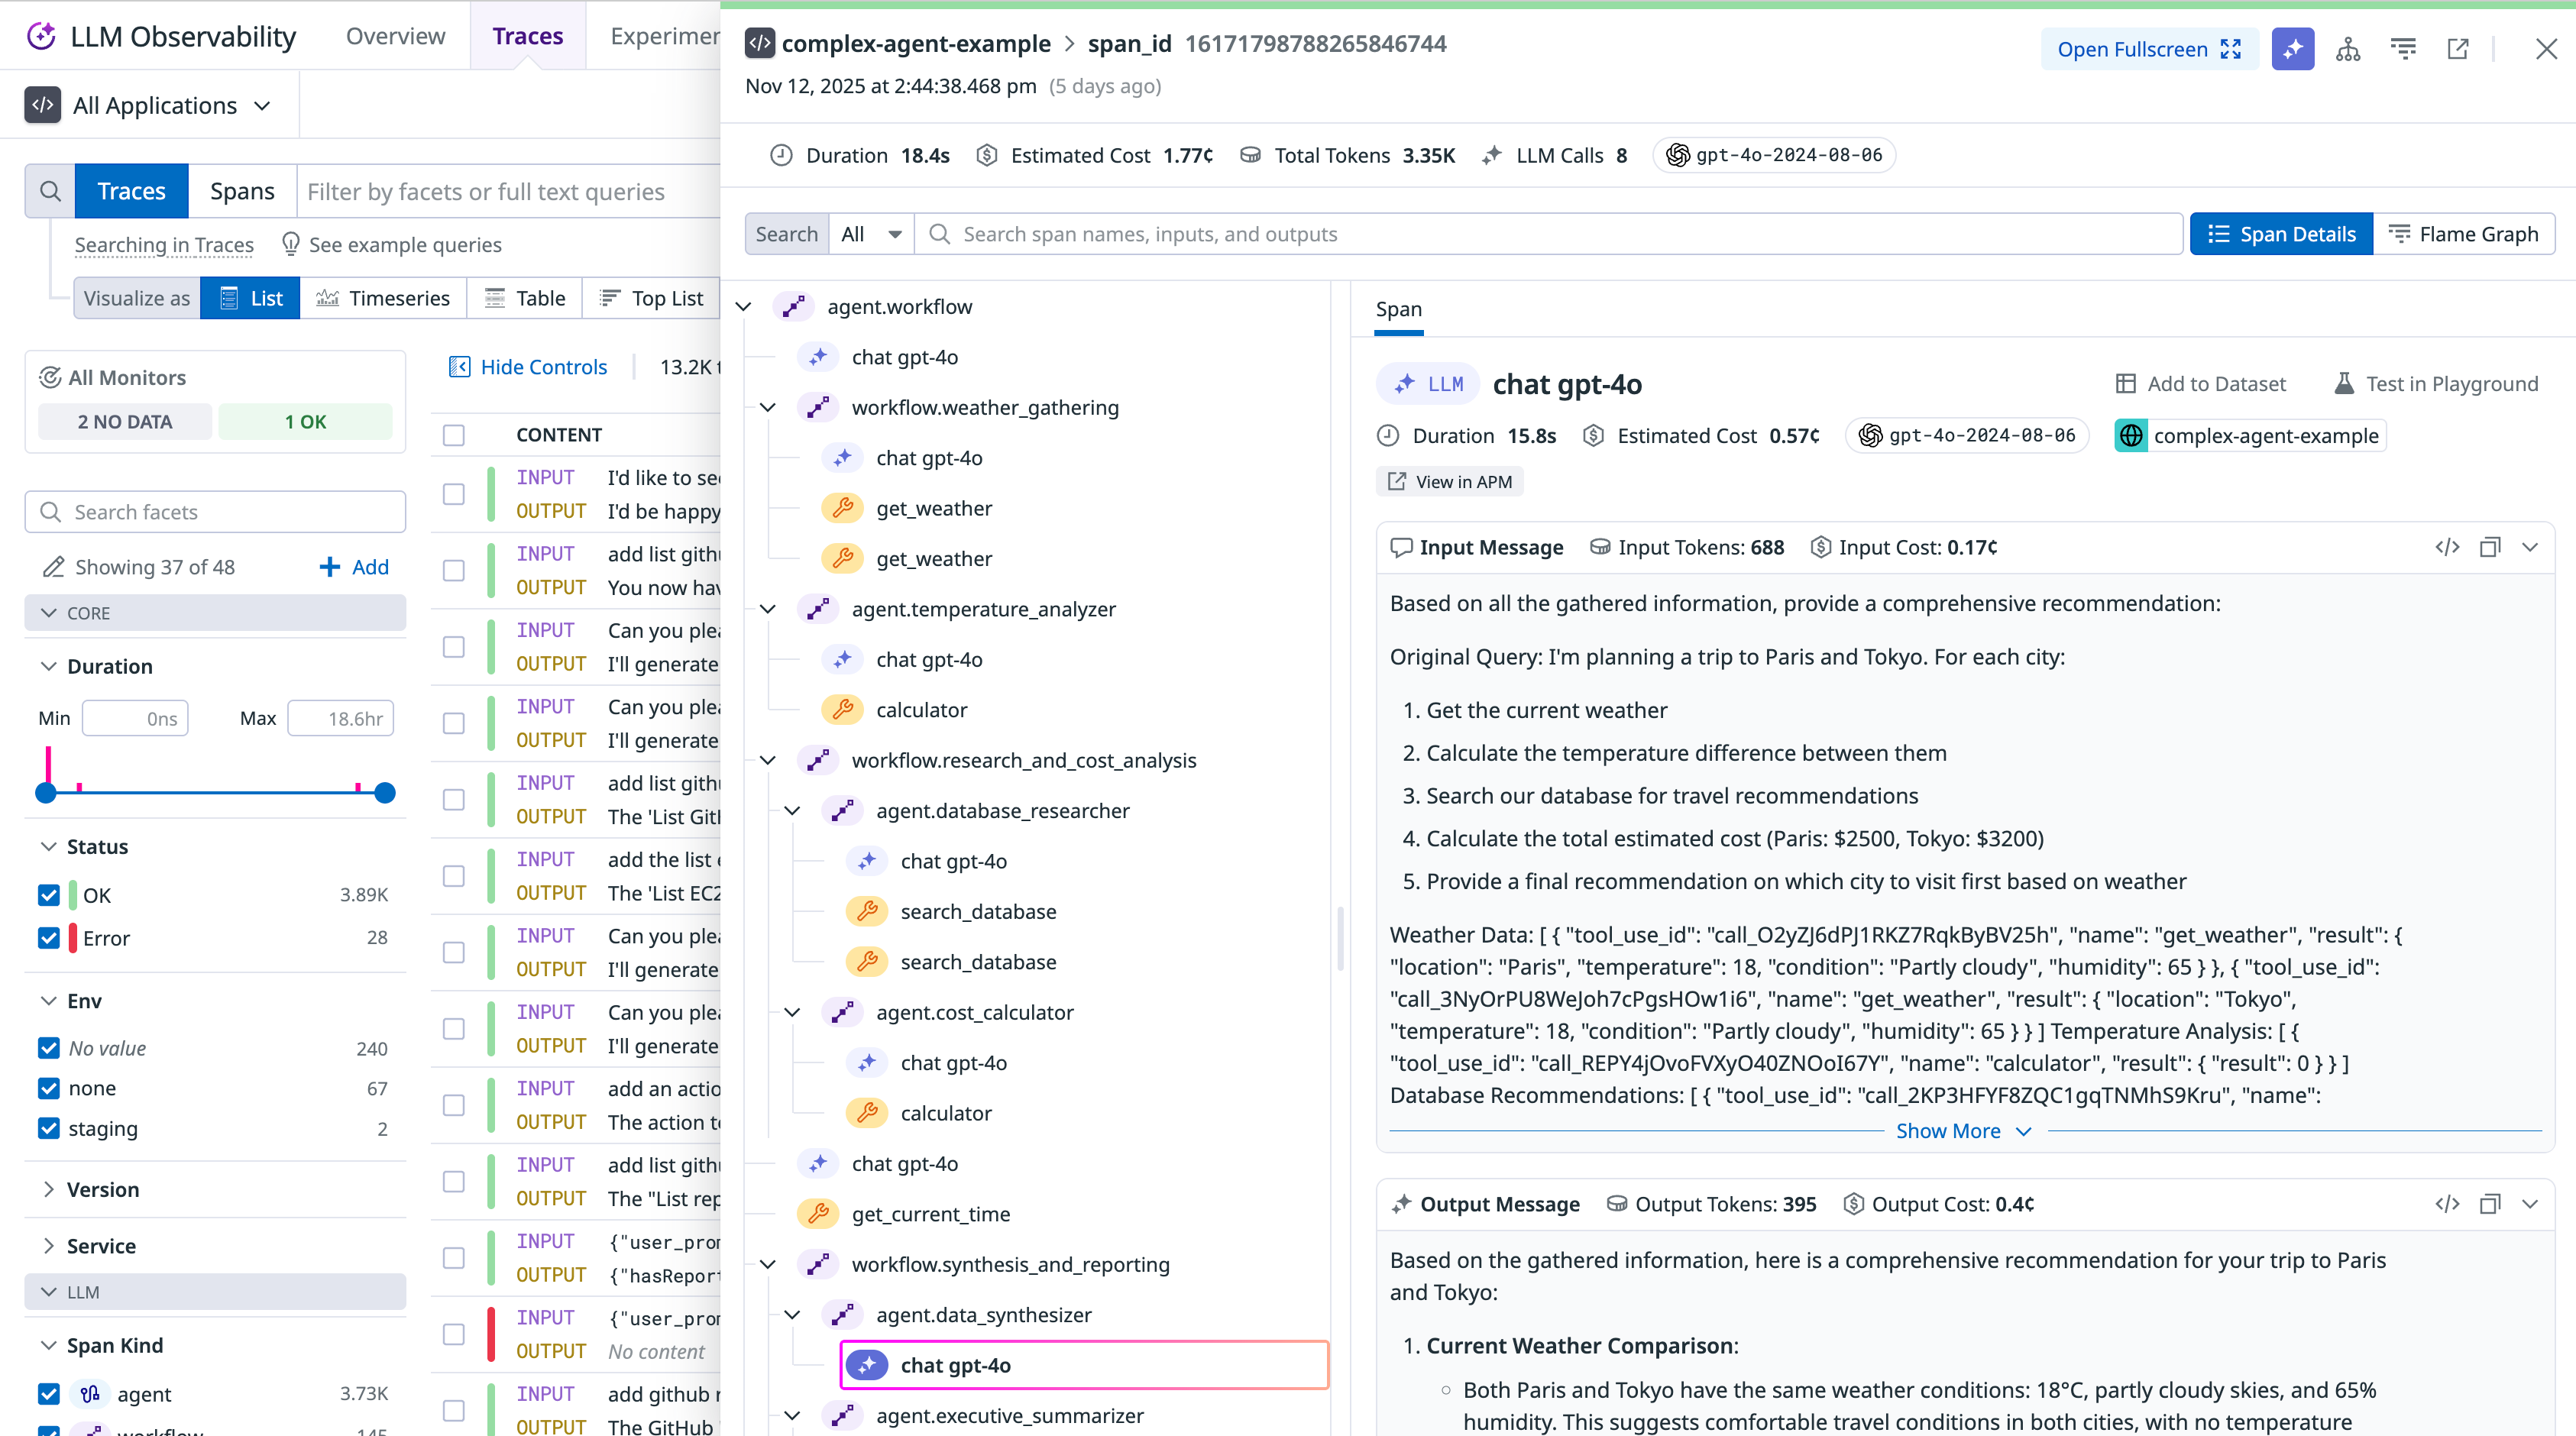Collapse the workflow.weather_gathering span group
The height and width of the screenshot is (1436, 2576).
pos(768,407)
